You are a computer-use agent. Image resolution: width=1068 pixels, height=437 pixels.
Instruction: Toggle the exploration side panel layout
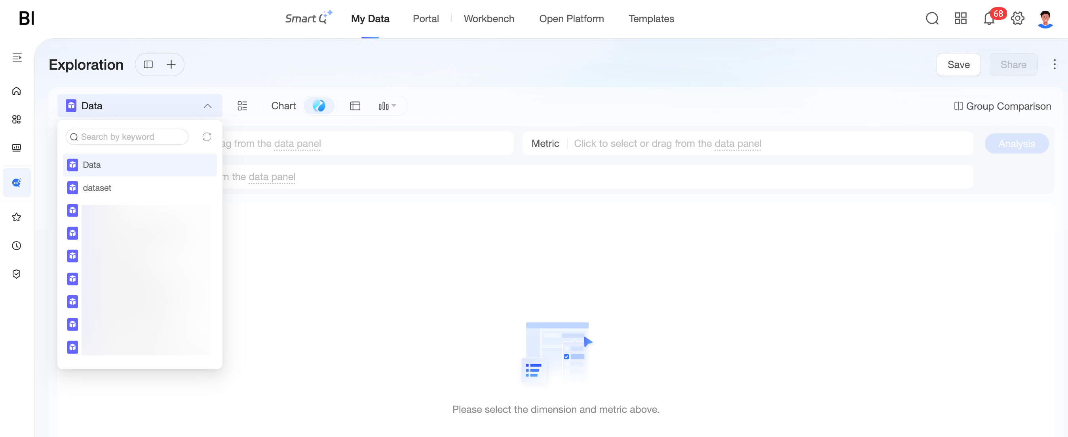coord(148,65)
